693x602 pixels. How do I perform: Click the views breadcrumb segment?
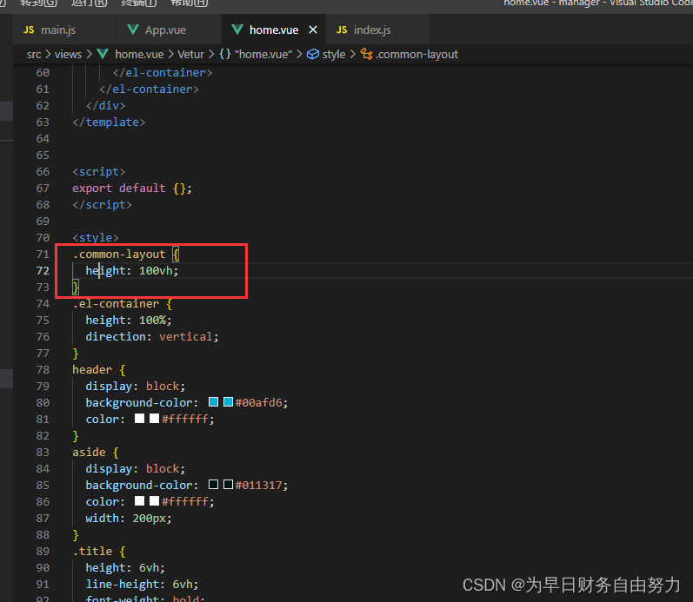tap(68, 55)
